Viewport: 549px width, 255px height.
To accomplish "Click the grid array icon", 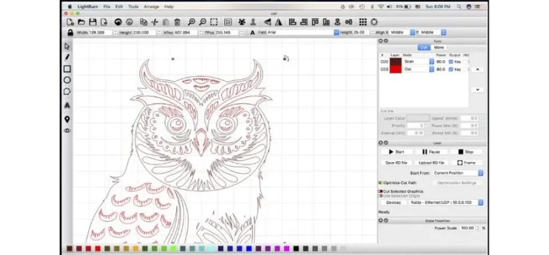I will pos(363,22).
